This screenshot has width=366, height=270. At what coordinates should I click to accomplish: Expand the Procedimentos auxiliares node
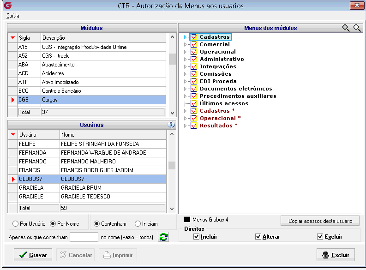[186, 96]
